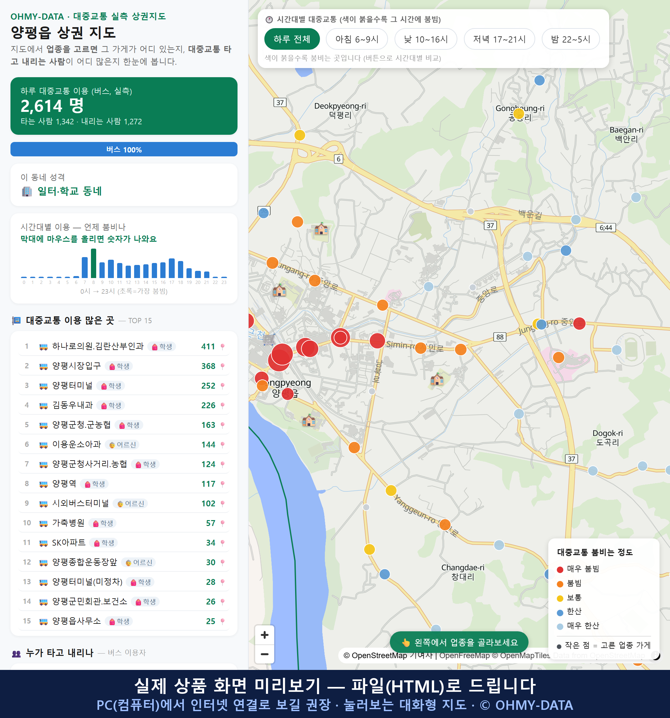Click the 누가 타고 내리나 section heading
The height and width of the screenshot is (718, 670).
(x=60, y=653)
